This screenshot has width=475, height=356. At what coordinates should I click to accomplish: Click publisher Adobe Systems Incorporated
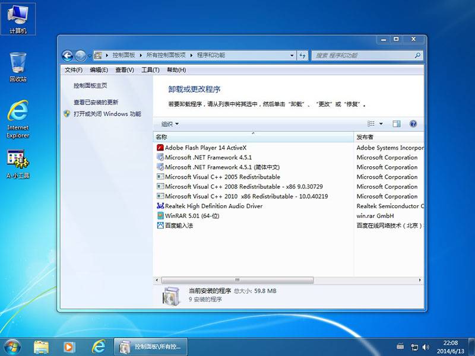(390, 147)
